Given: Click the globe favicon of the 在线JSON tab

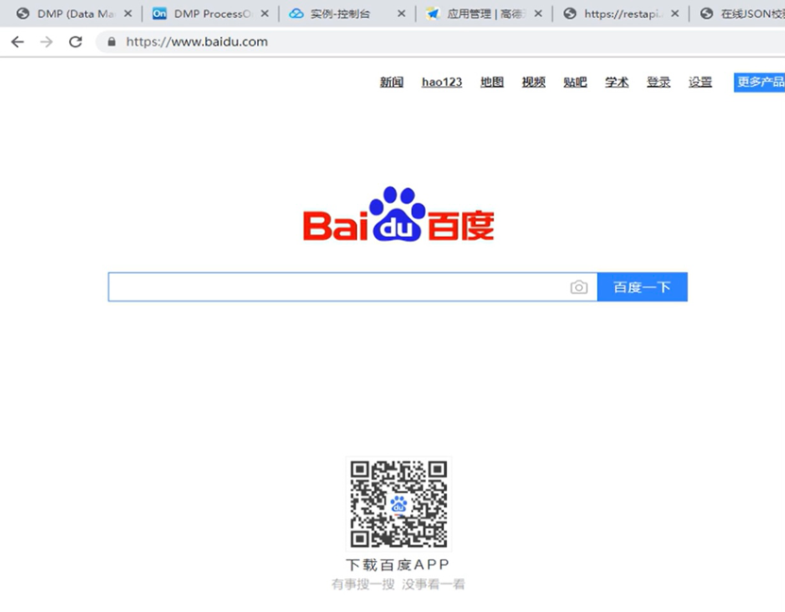Looking at the screenshot, I should [707, 13].
